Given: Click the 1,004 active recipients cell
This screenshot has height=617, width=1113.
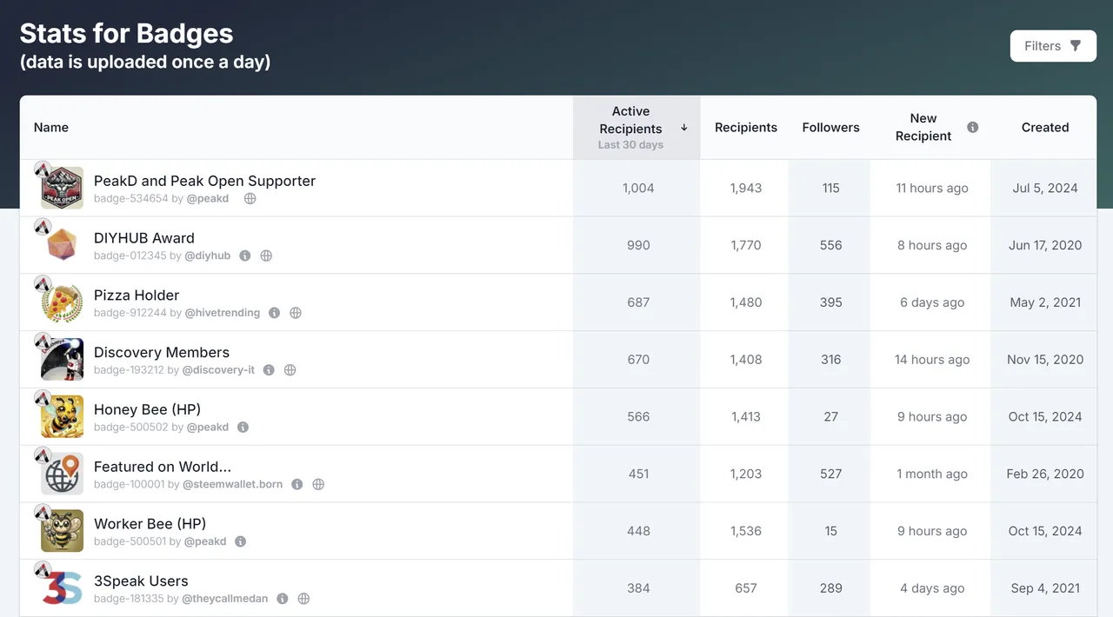Looking at the screenshot, I should tap(638, 189).
